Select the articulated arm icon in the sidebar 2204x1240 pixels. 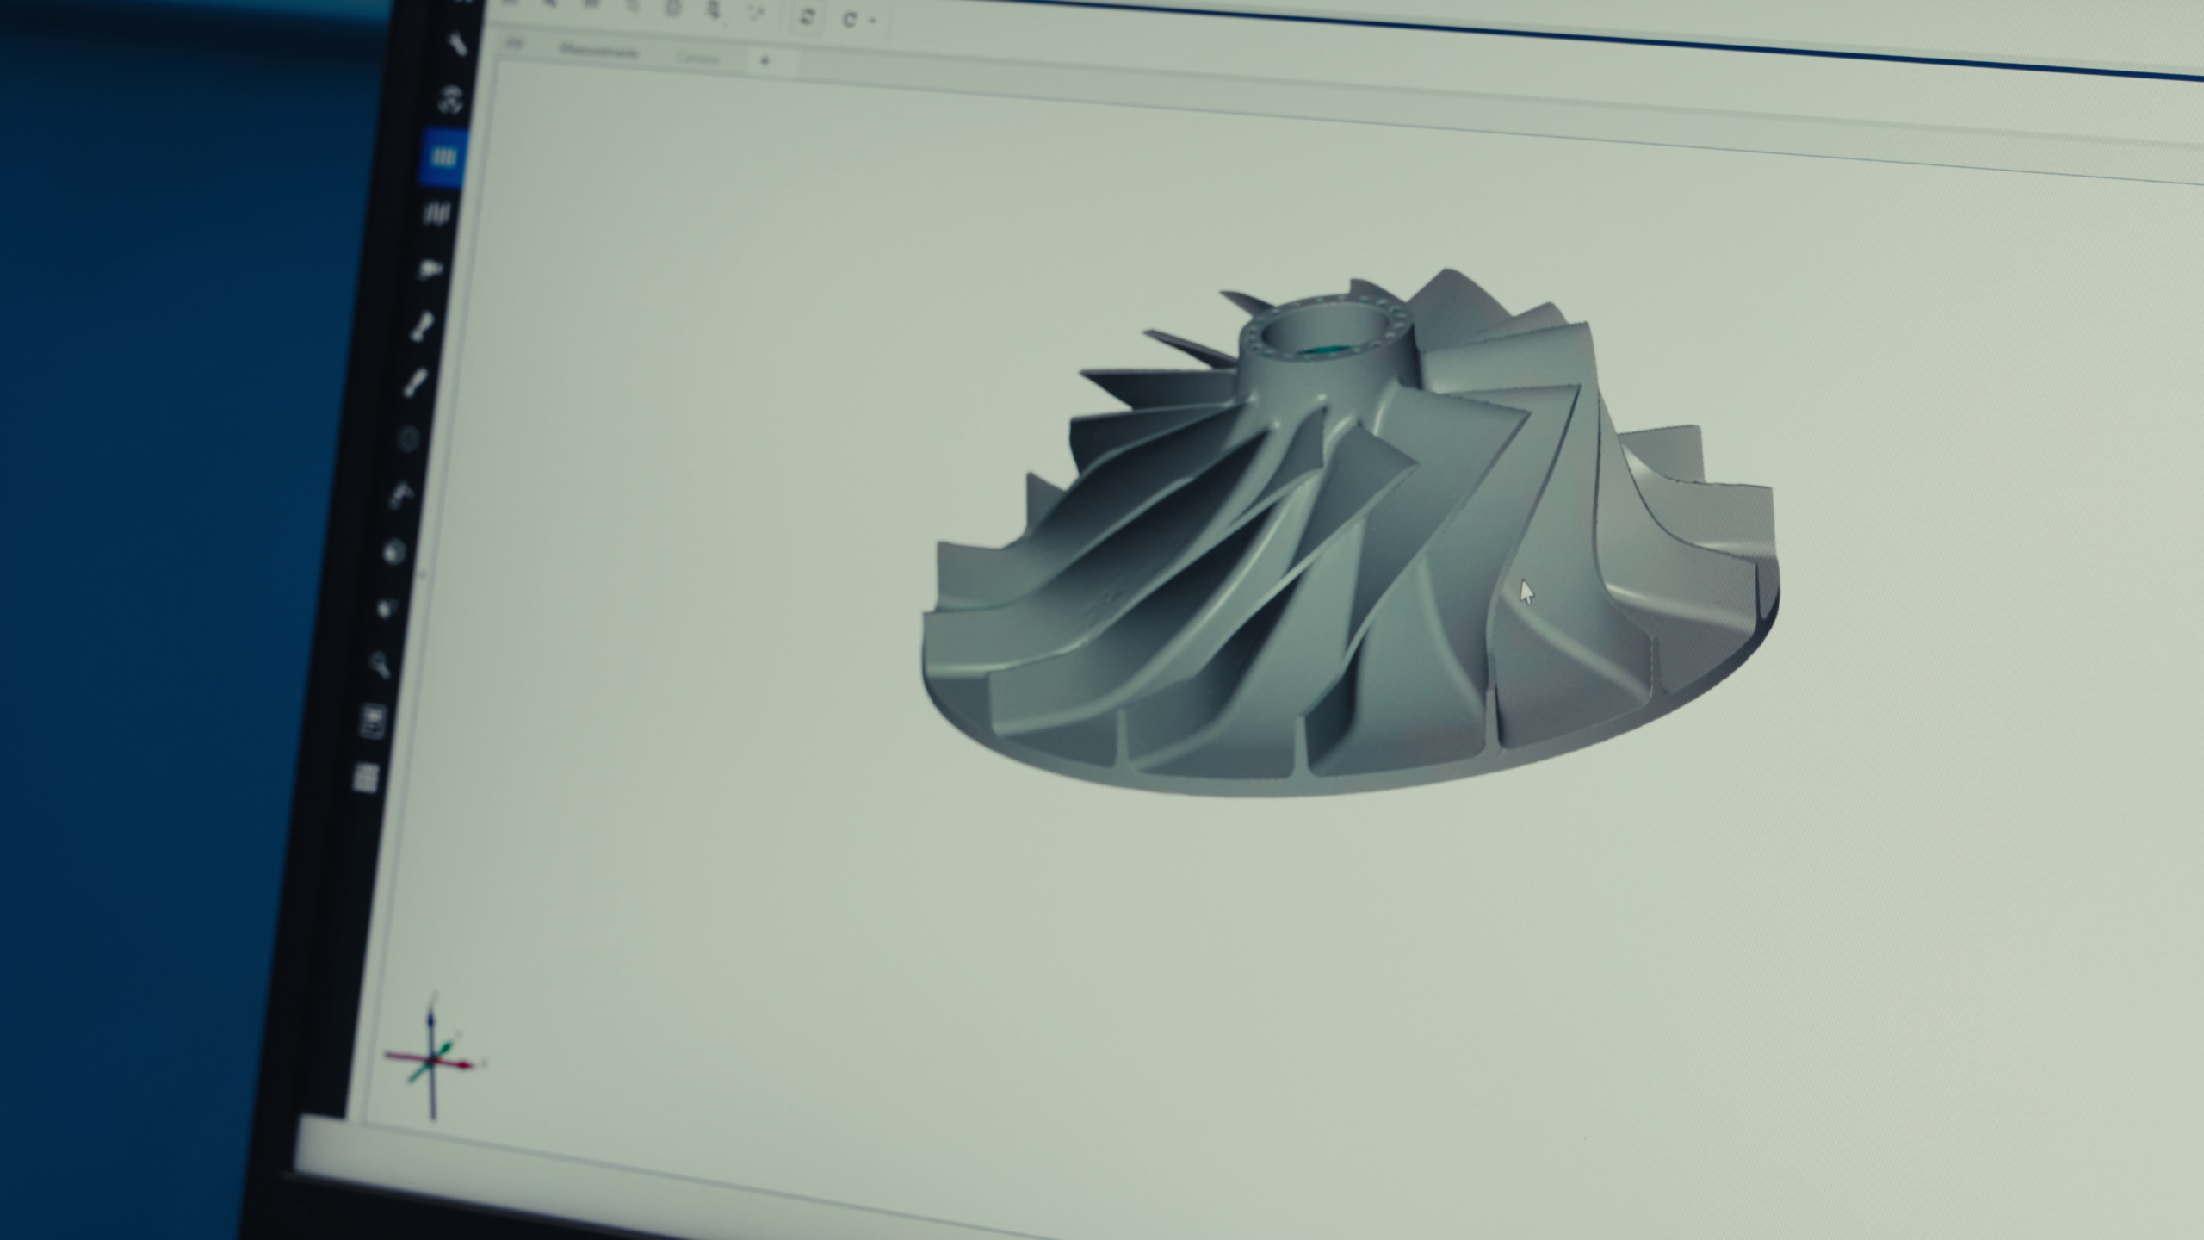(401, 496)
